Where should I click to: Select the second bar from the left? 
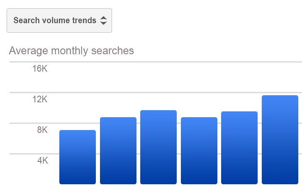pyautogui.click(x=118, y=151)
